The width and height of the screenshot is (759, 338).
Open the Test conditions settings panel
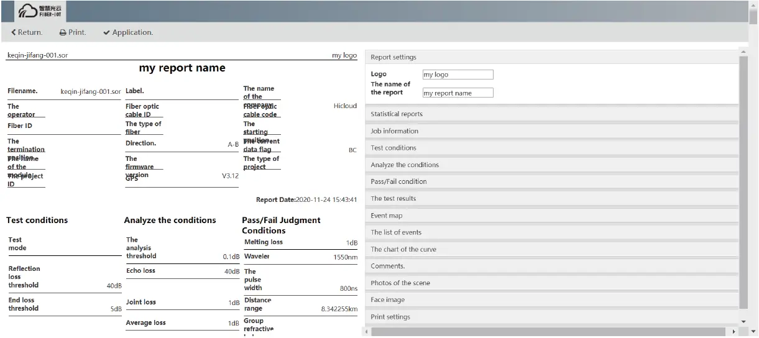point(393,148)
